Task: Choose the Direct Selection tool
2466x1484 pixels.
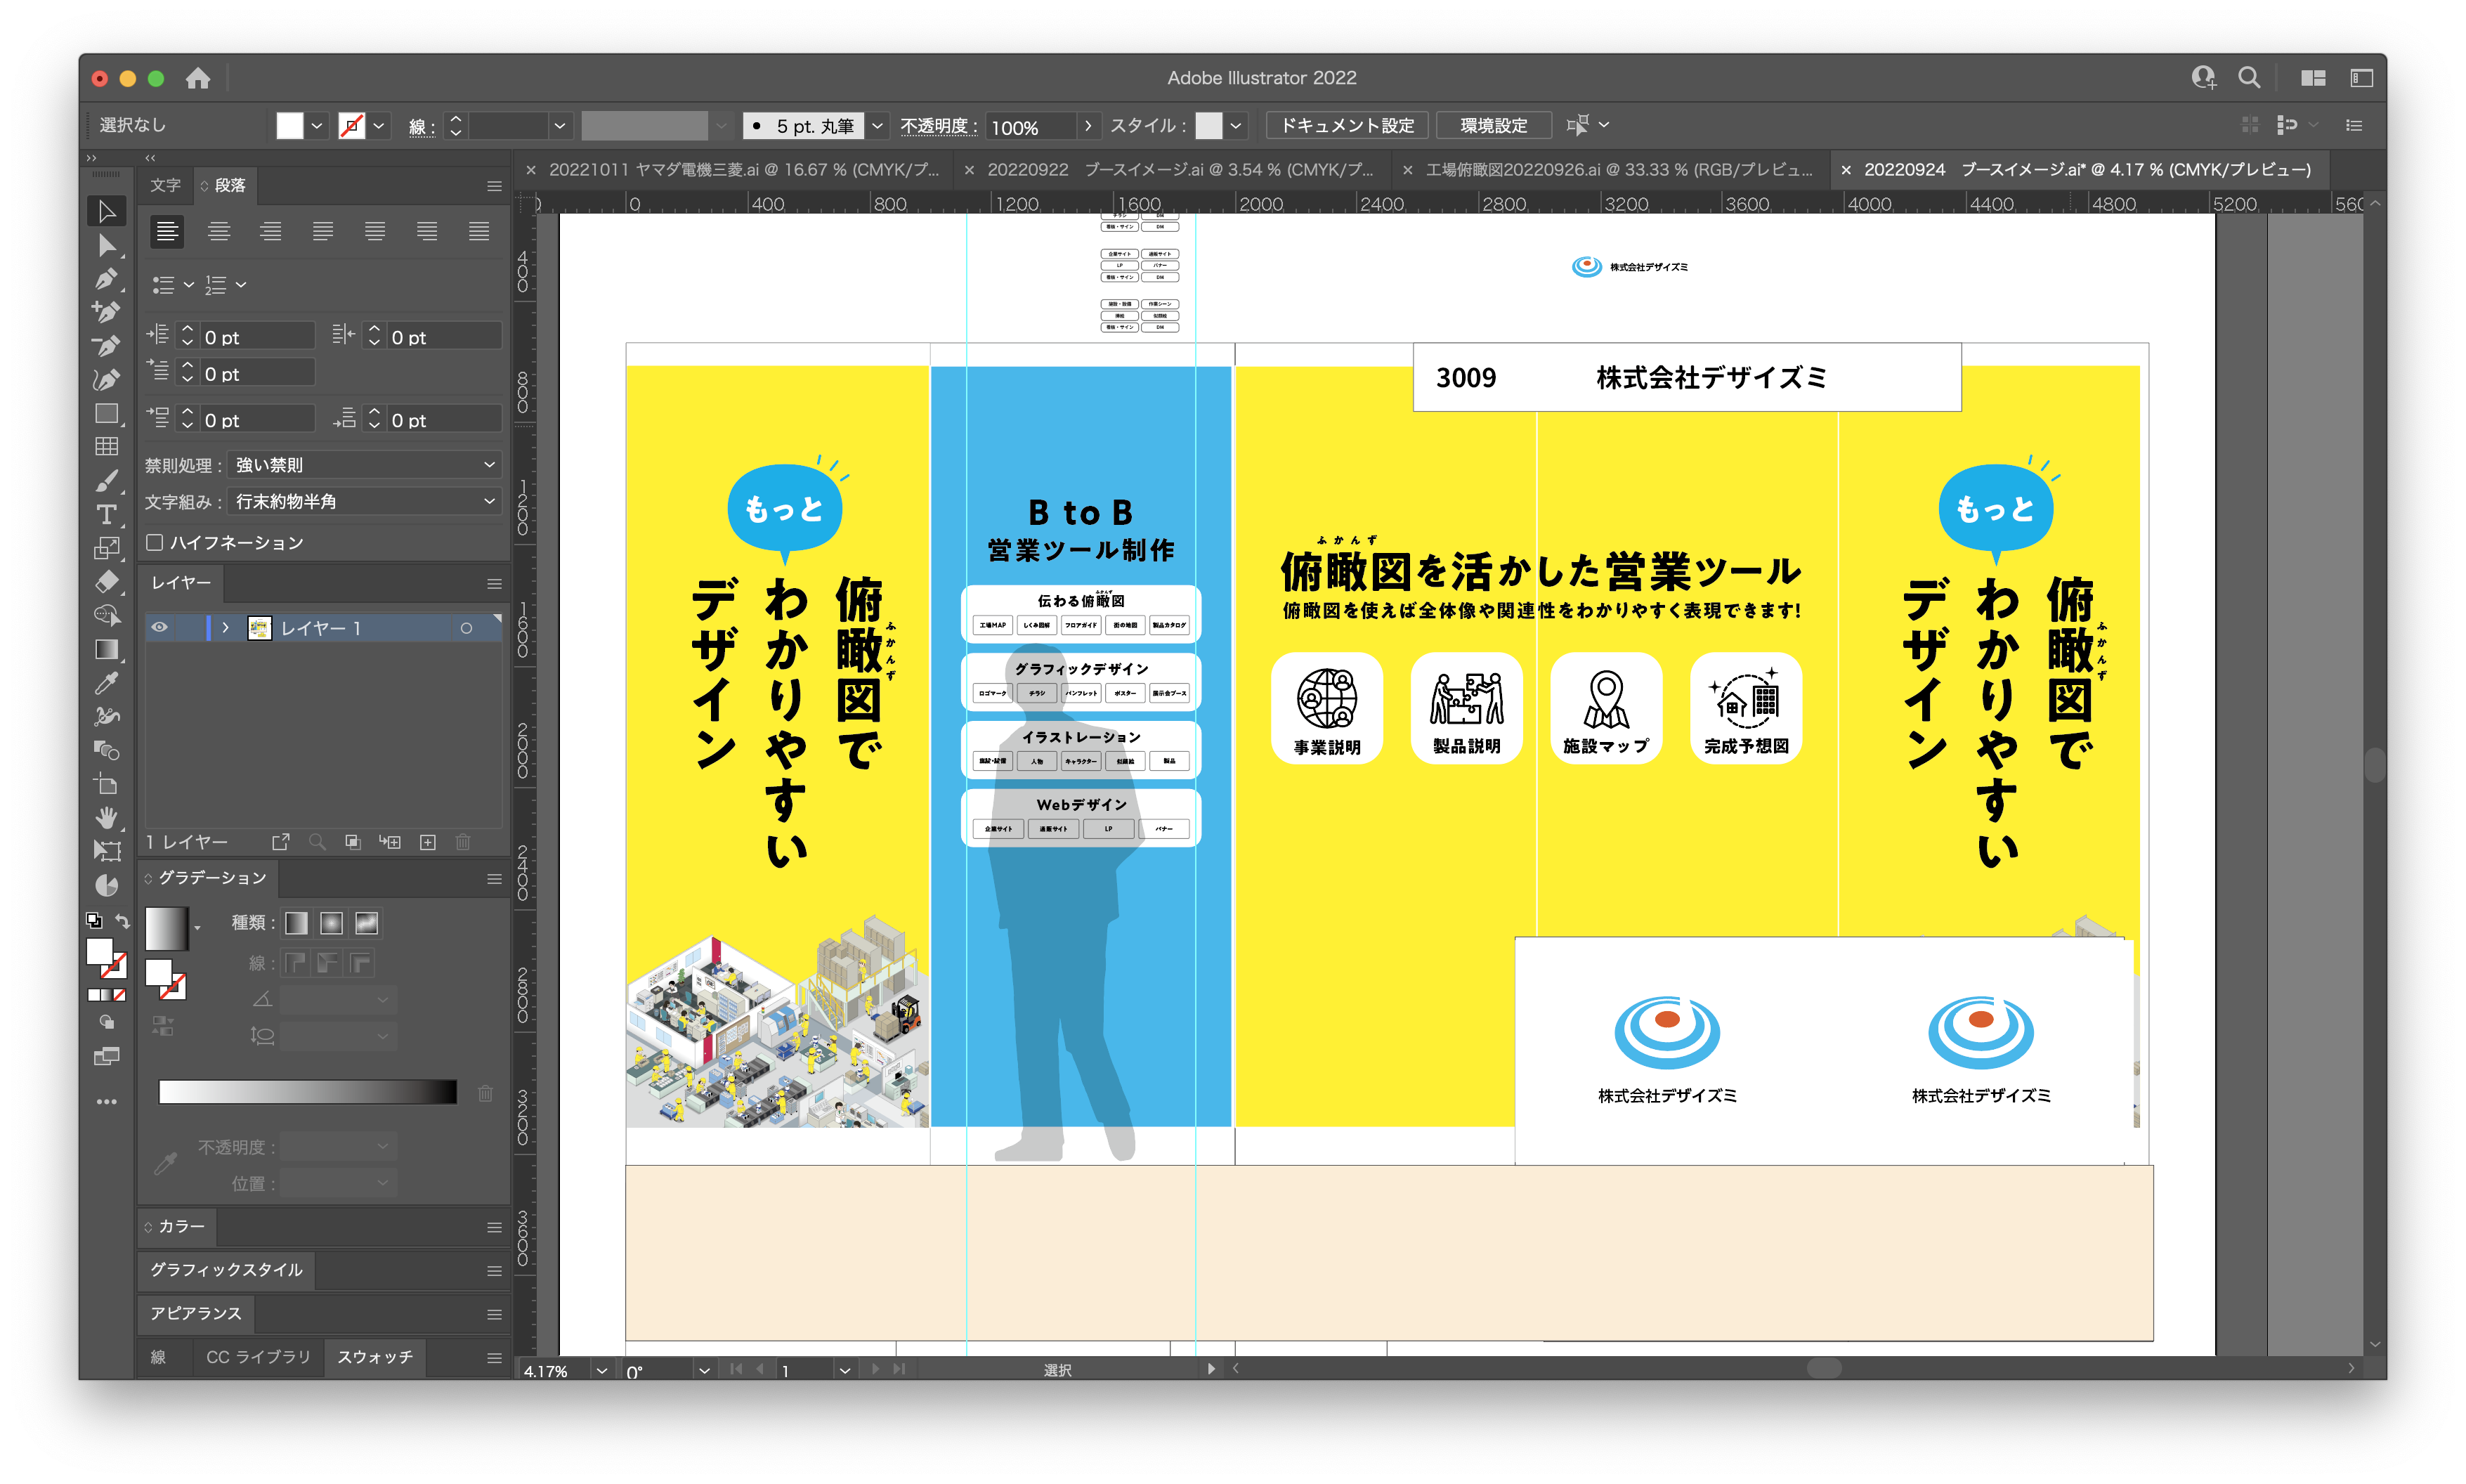Action: click(x=106, y=246)
